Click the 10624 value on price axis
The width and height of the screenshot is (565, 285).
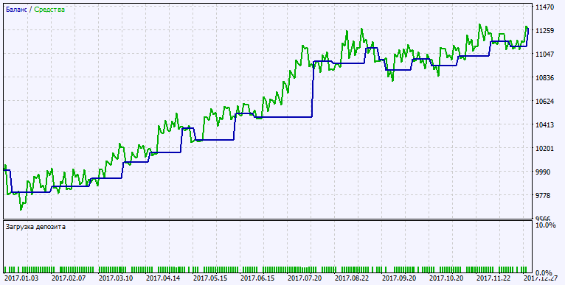(545, 101)
